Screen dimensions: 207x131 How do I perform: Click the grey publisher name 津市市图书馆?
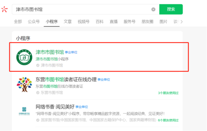click(52, 65)
